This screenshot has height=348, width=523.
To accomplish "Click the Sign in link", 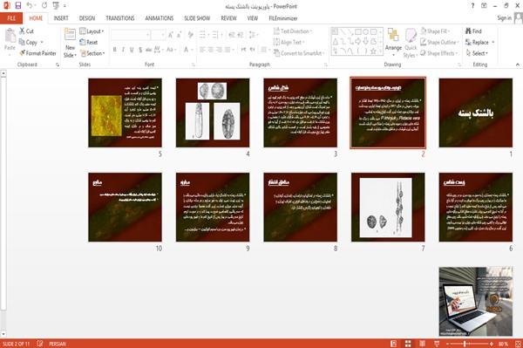I will click(504, 18).
